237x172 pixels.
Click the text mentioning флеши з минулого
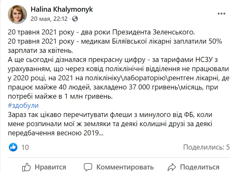[110, 124]
